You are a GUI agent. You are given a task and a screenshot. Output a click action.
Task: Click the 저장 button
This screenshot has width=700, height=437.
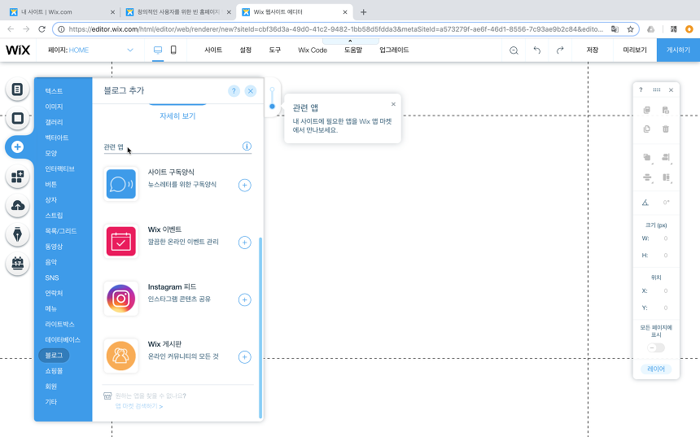point(593,50)
